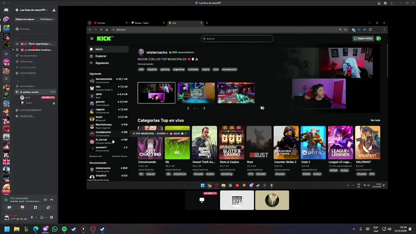Open Spotify from taskbar
Viewport: 416px width, 234px height.
(x=64, y=229)
